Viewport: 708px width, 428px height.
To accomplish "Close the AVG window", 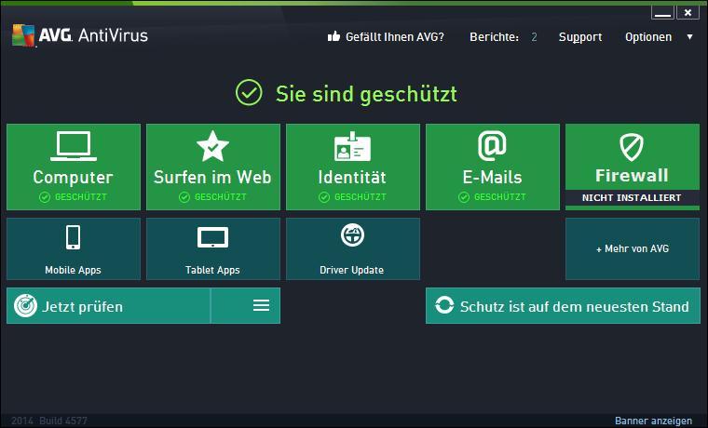I will [688, 13].
